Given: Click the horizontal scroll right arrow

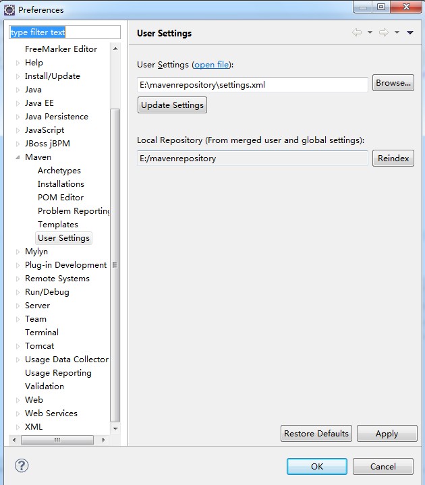Looking at the screenshot, I should coord(103,440).
